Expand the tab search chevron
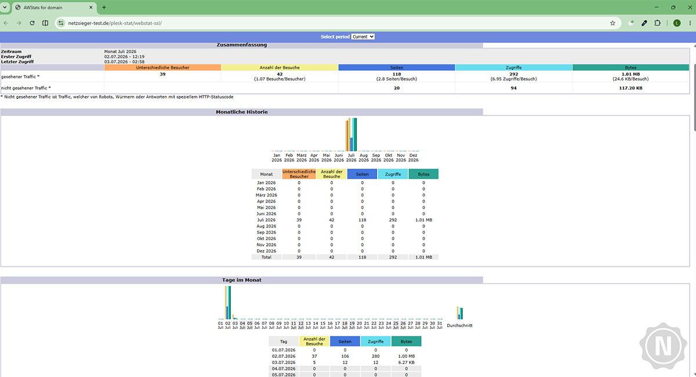The width and height of the screenshot is (696, 377). (x=6, y=7)
